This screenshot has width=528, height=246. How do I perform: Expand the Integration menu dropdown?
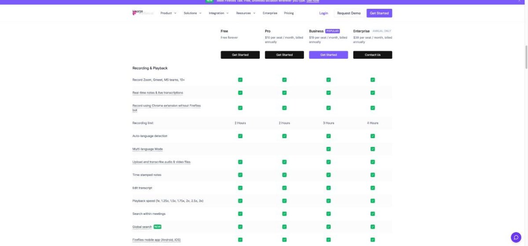coord(219,13)
